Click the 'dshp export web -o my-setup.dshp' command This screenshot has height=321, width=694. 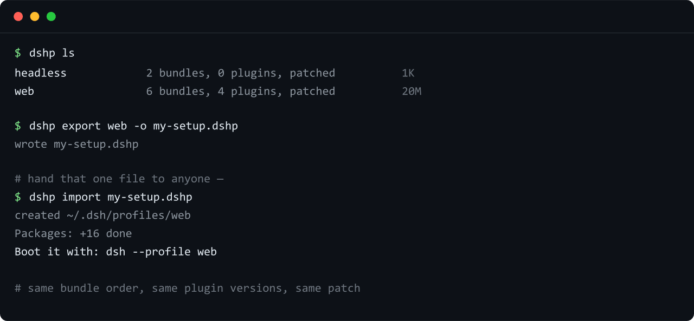click(x=133, y=126)
